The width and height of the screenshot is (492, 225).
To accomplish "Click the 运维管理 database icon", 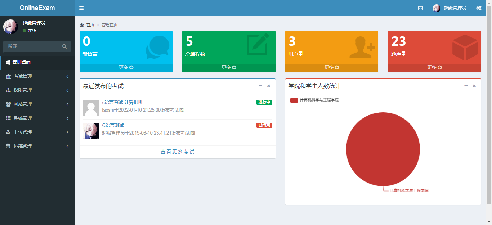I will [x=8, y=146].
